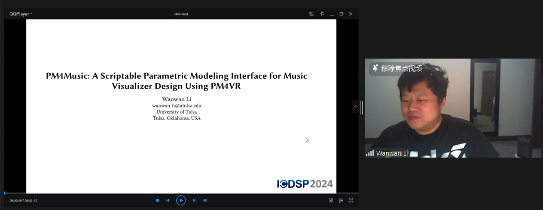Pin the player window on top
Viewport: 543px width, 210px height.
(322, 14)
